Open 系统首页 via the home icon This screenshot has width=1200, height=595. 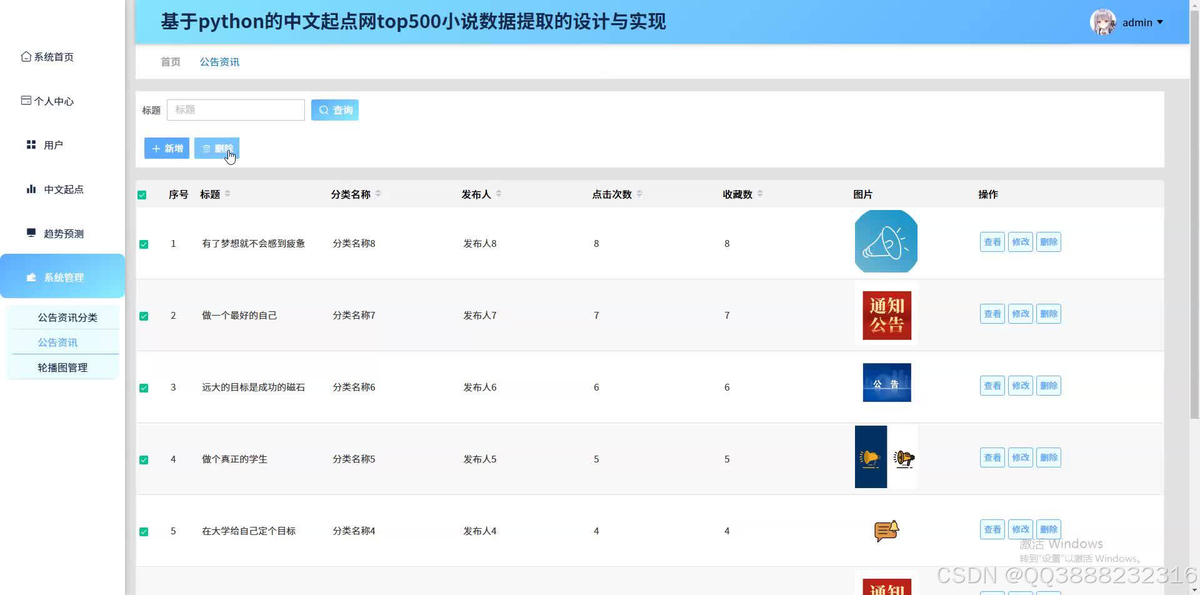point(26,56)
